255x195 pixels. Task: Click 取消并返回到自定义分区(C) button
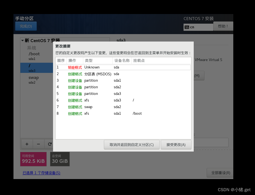132,145
